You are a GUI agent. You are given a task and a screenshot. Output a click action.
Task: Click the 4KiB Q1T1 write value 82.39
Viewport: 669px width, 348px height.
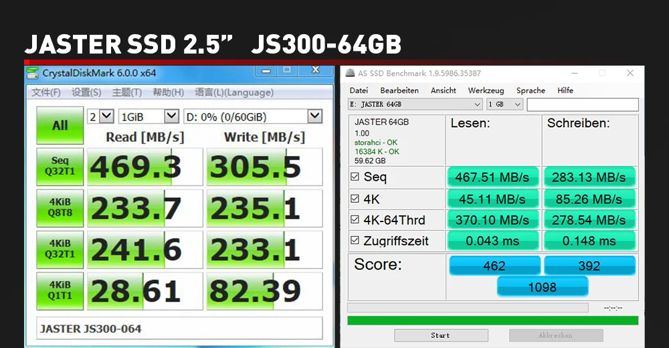(x=264, y=291)
